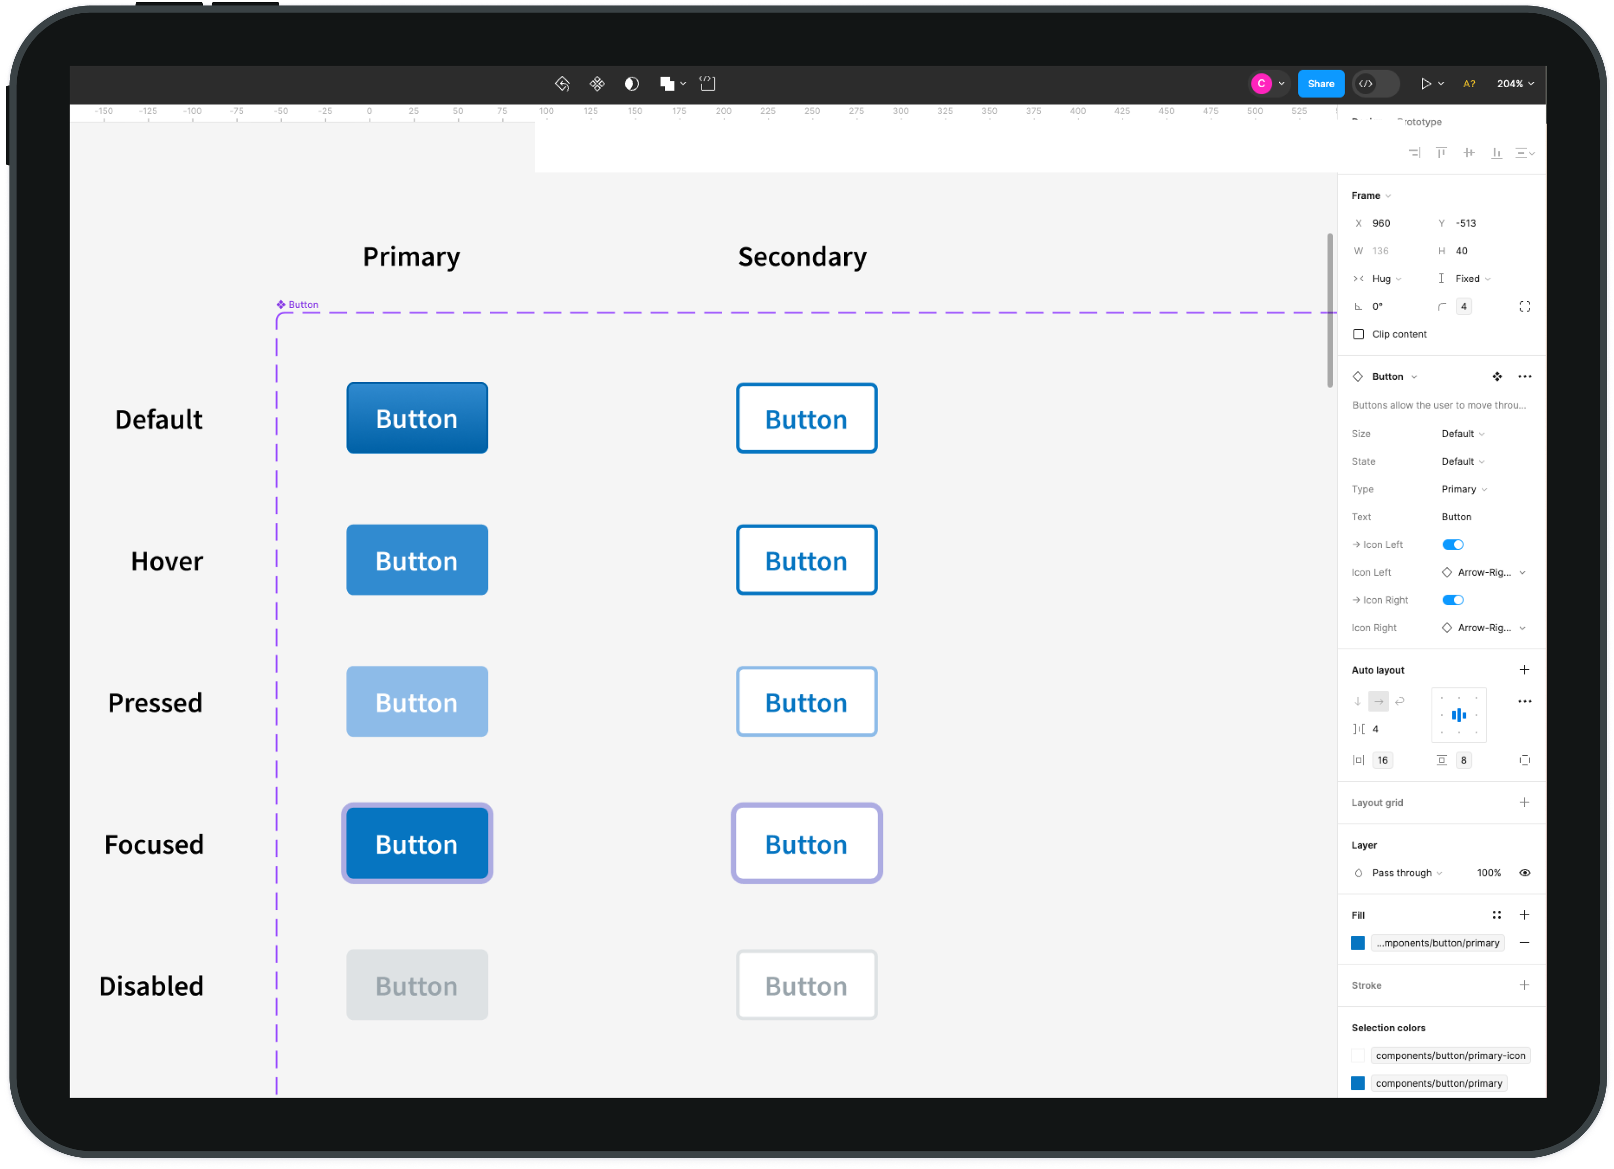The height and width of the screenshot is (1169, 1614).
Task: Click the Mask tool half-circle icon
Action: coord(631,84)
